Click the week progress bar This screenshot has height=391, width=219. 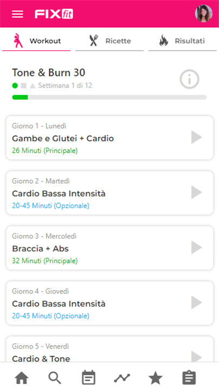(110, 97)
